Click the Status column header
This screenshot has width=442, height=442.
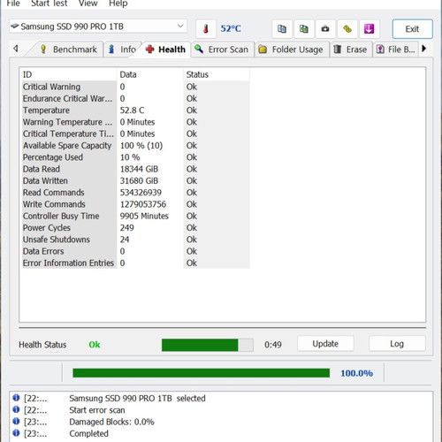pyautogui.click(x=217, y=74)
